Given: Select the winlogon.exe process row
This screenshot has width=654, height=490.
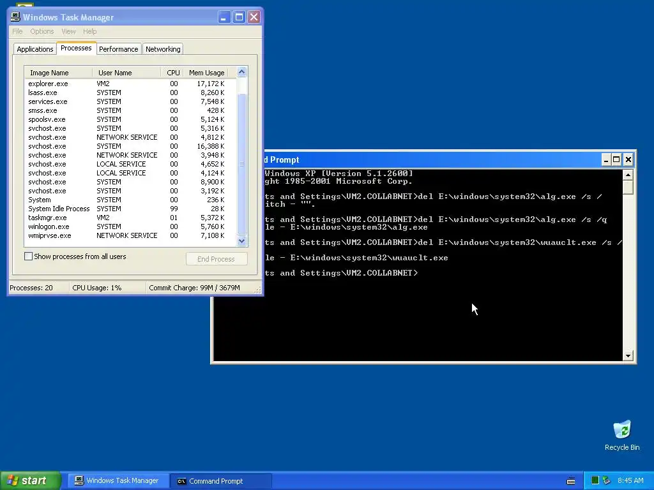Looking at the screenshot, I should point(130,226).
